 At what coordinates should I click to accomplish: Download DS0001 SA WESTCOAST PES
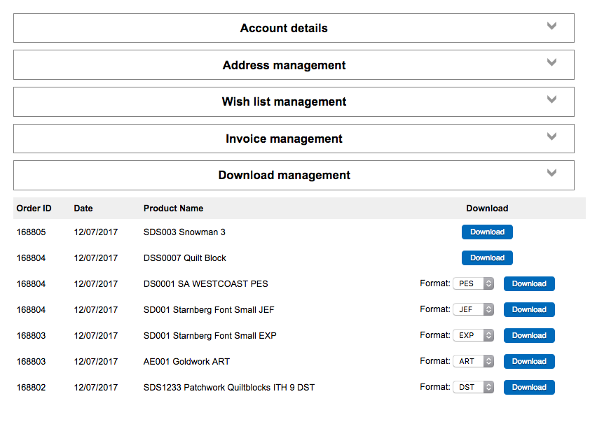pyautogui.click(x=529, y=284)
